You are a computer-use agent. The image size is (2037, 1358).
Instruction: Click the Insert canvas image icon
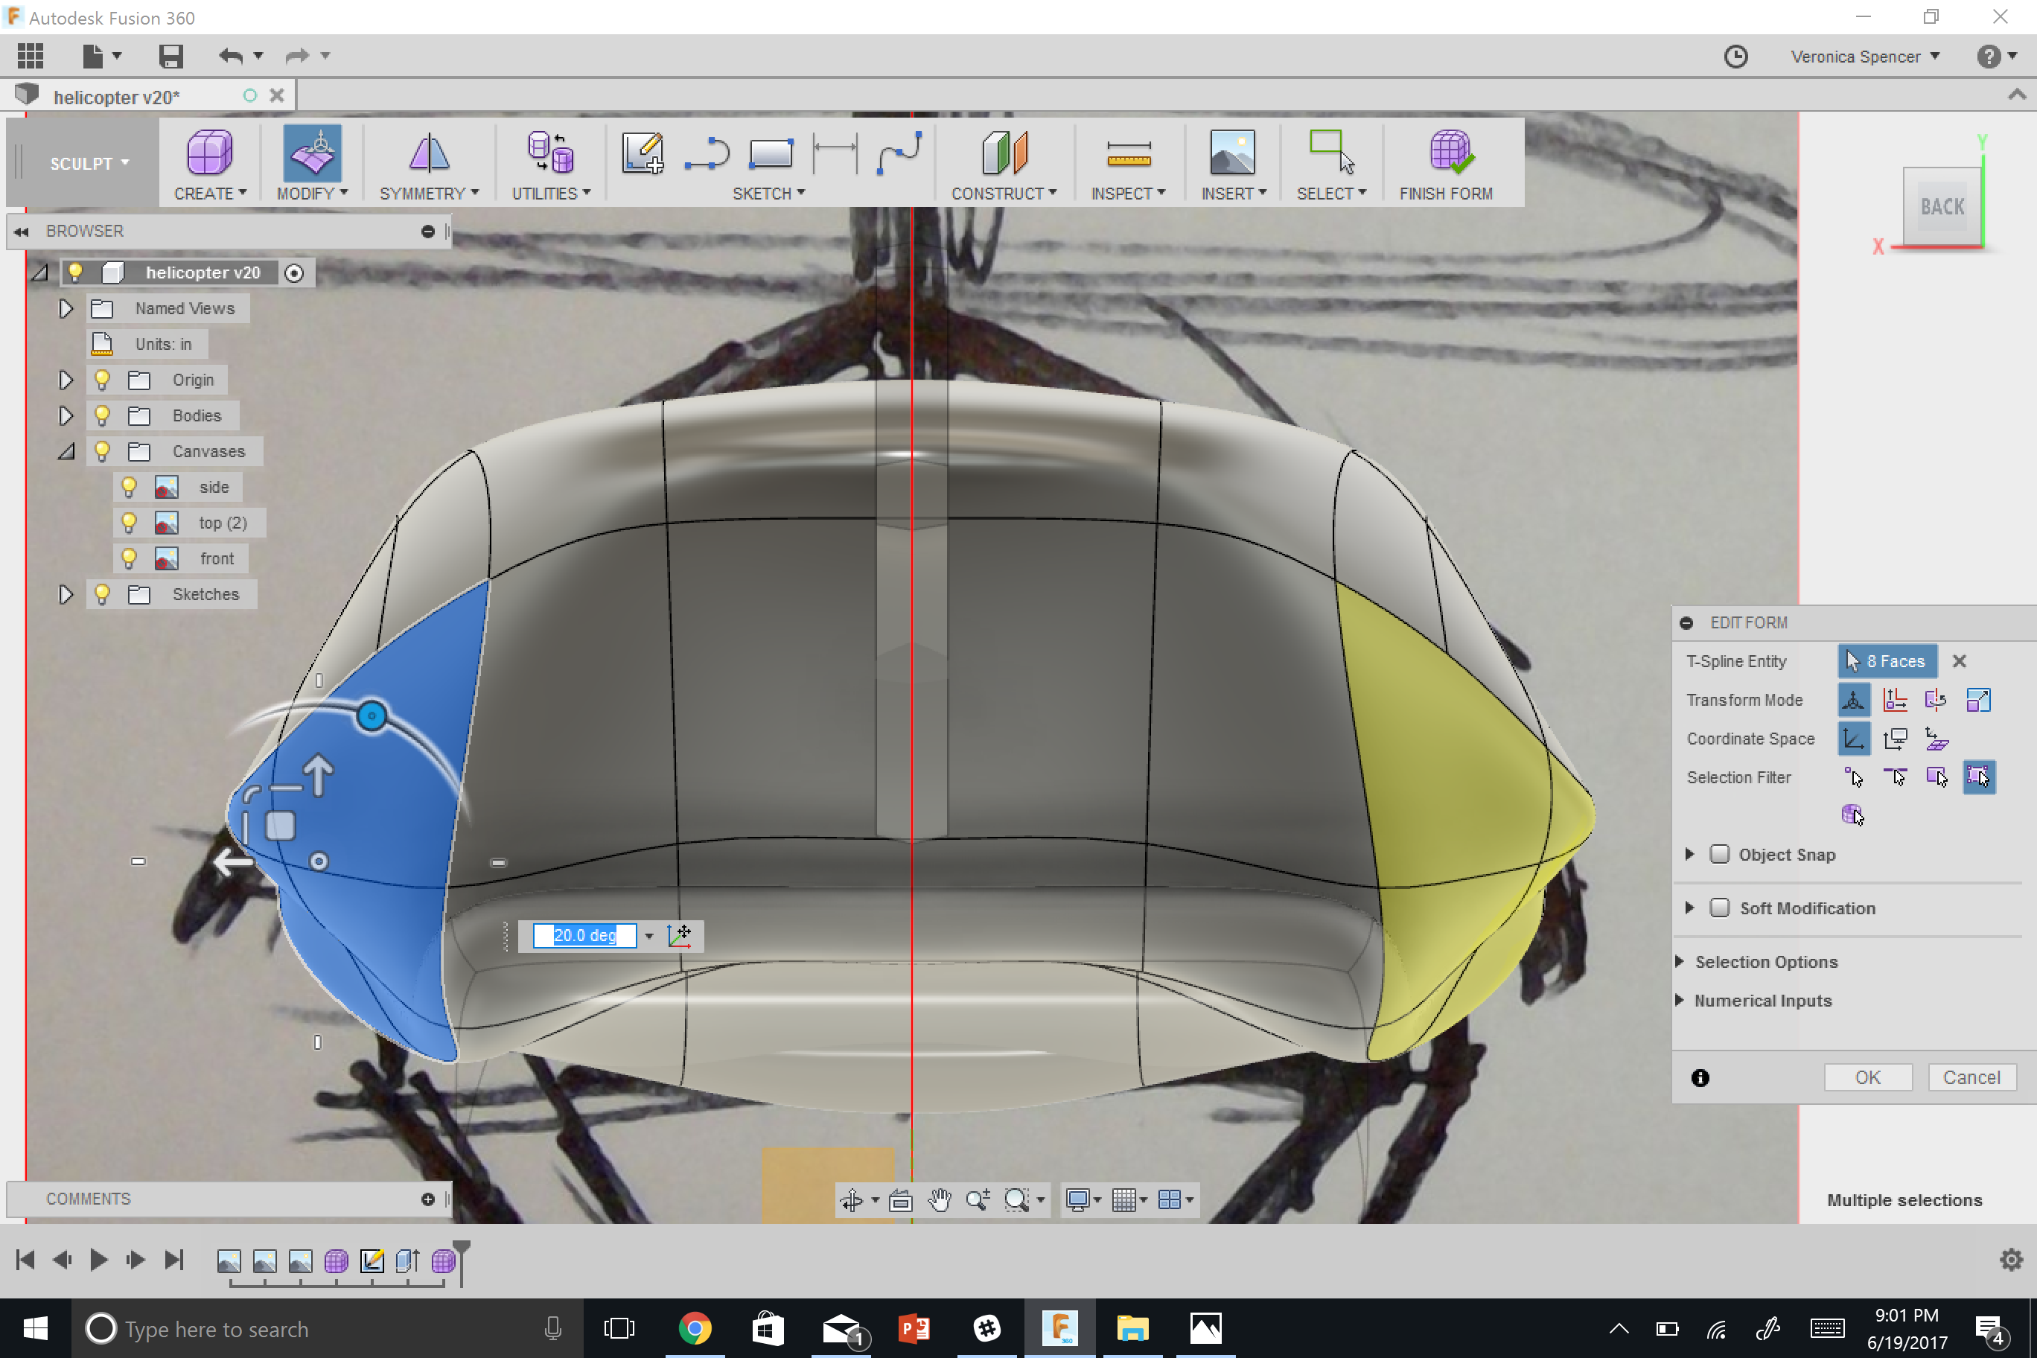coord(1232,153)
